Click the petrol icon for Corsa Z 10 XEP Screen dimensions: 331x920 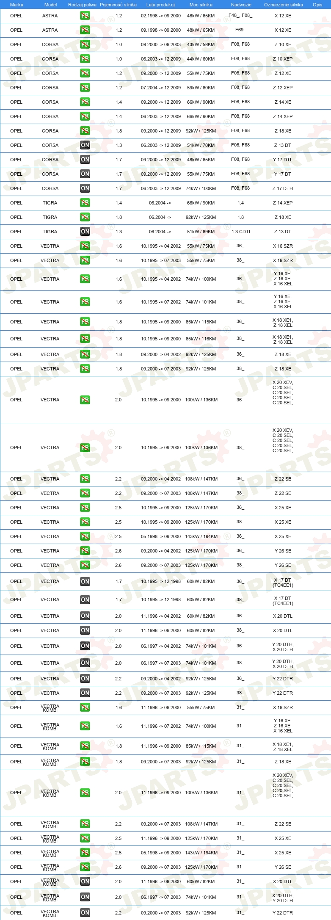[x=85, y=59]
